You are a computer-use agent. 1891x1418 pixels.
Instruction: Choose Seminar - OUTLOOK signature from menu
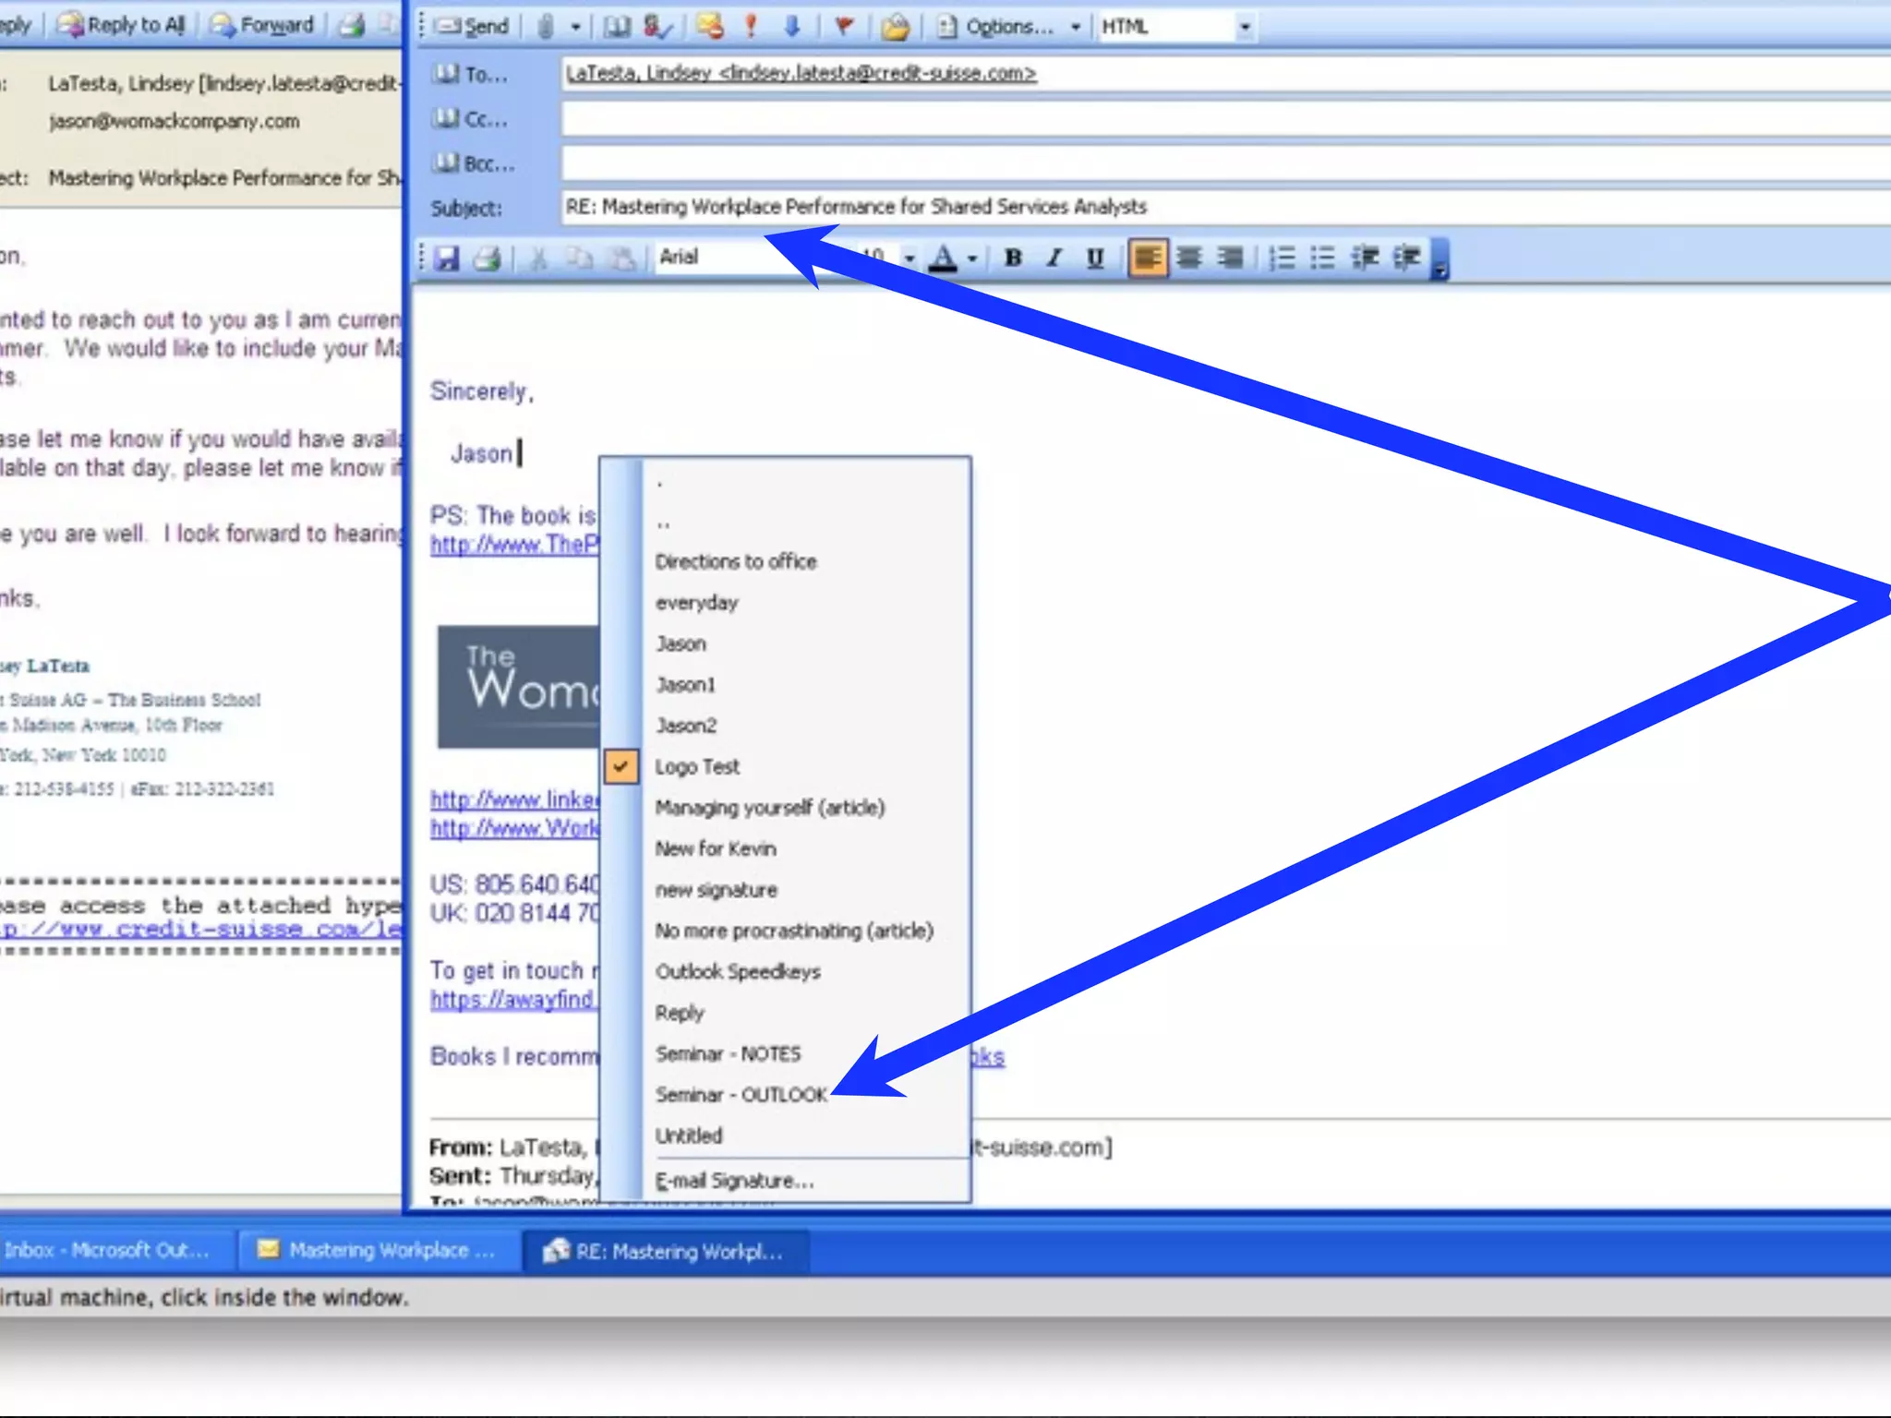tap(741, 1095)
